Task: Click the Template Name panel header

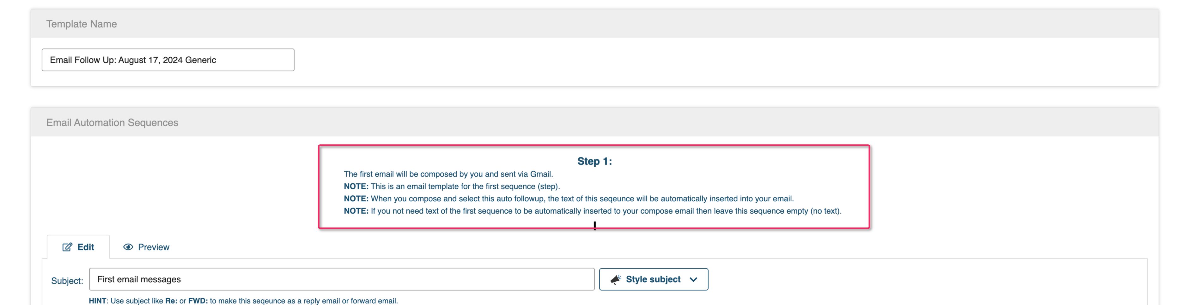Action: 594,23
